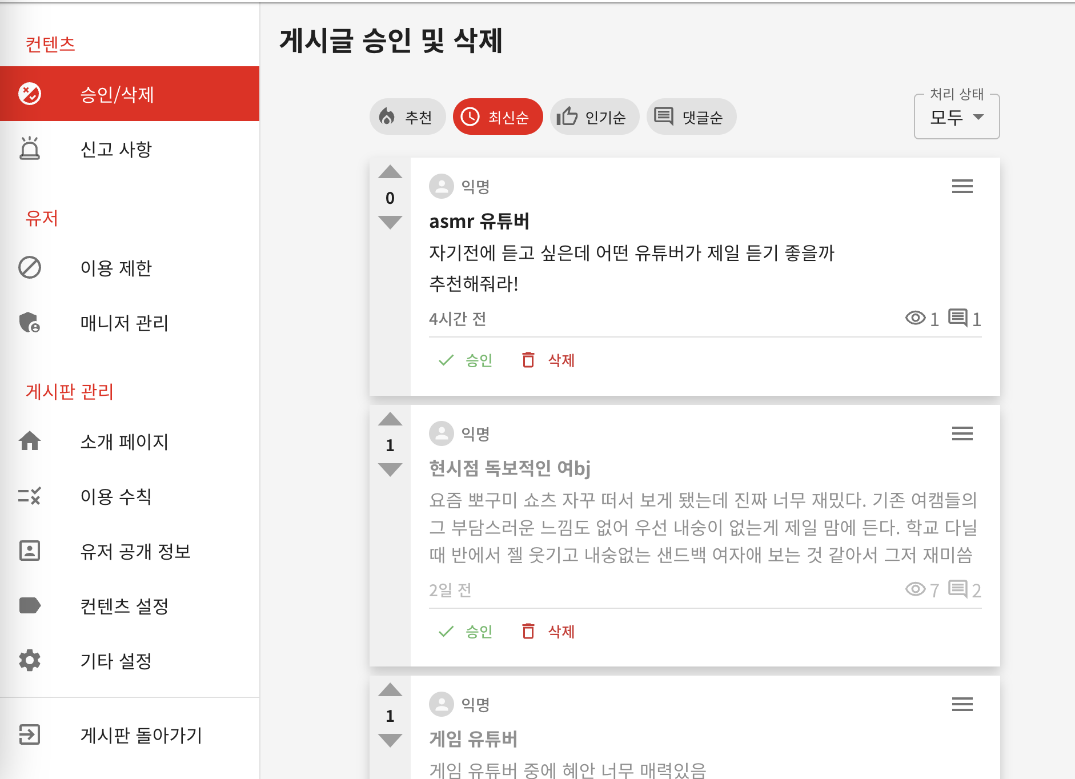
Task: Click eye icon on '현시점 독보적인 여bj' post
Action: click(x=916, y=589)
